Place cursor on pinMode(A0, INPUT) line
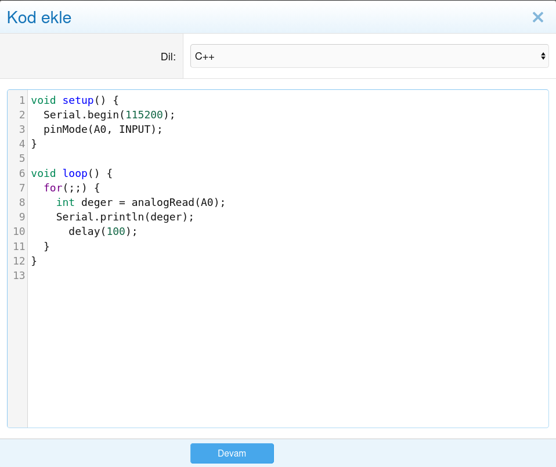Screen dimensions: 556x467 (103, 129)
